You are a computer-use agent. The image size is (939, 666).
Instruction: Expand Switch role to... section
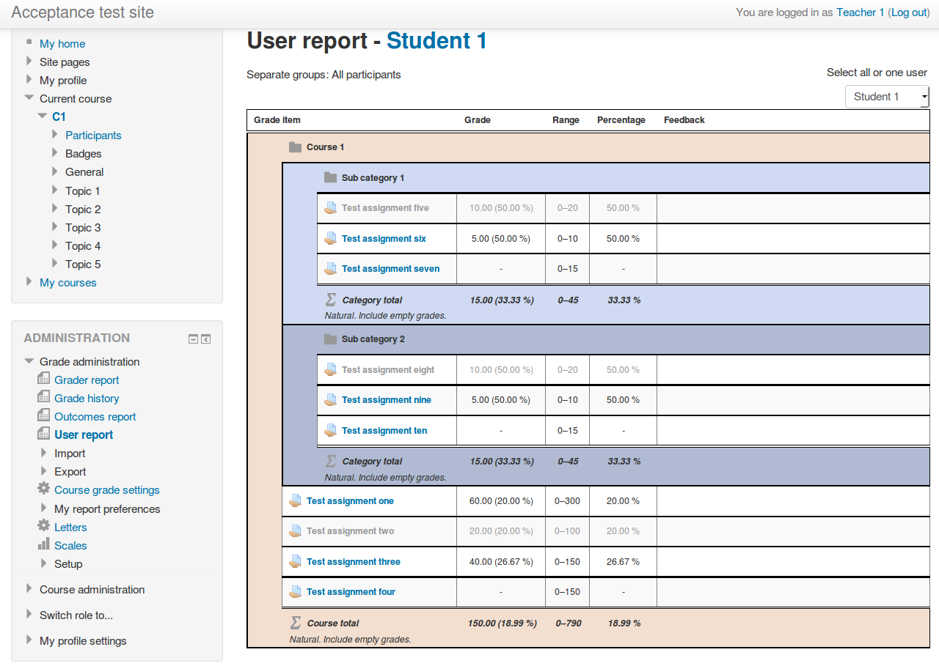pyautogui.click(x=29, y=614)
